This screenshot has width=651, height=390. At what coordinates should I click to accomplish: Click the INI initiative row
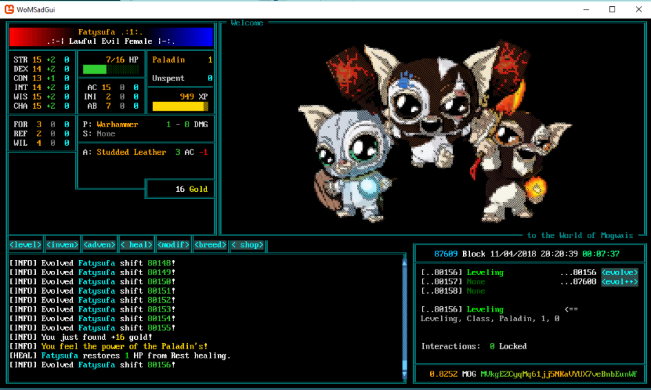pos(111,97)
